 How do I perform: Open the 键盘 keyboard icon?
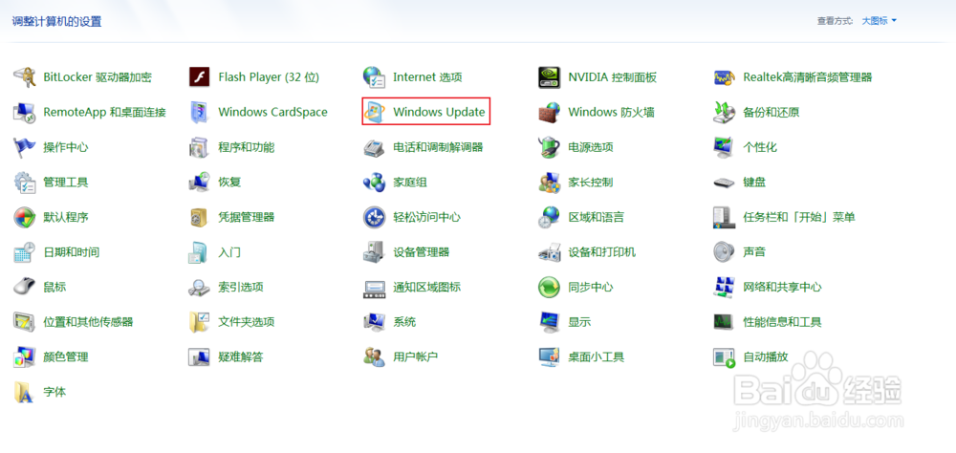click(x=724, y=182)
